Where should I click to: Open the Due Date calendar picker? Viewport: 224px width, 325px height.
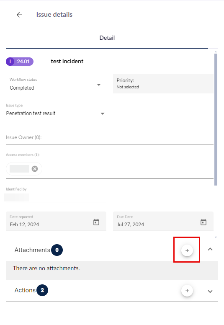click(203, 222)
